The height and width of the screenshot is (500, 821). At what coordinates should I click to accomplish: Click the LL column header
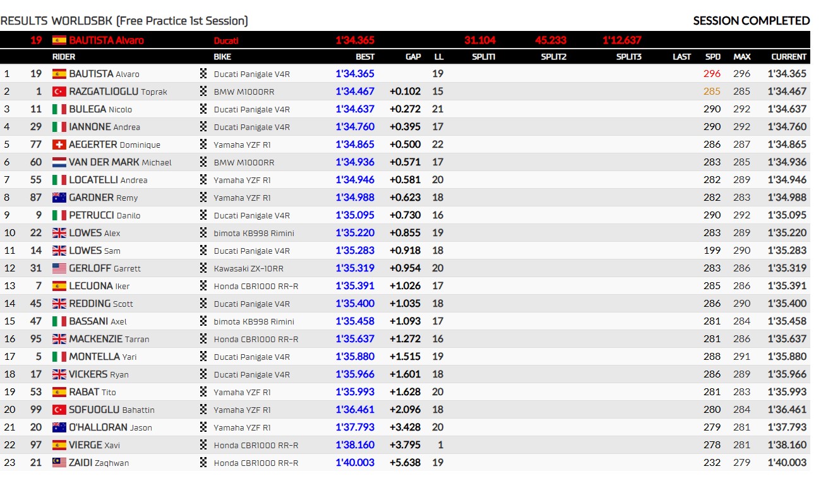point(439,57)
